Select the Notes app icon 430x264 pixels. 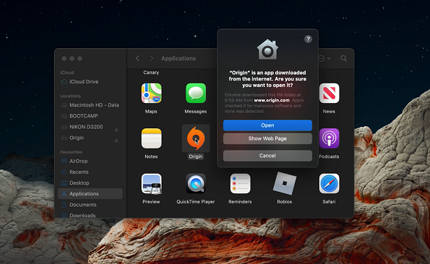(x=151, y=139)
